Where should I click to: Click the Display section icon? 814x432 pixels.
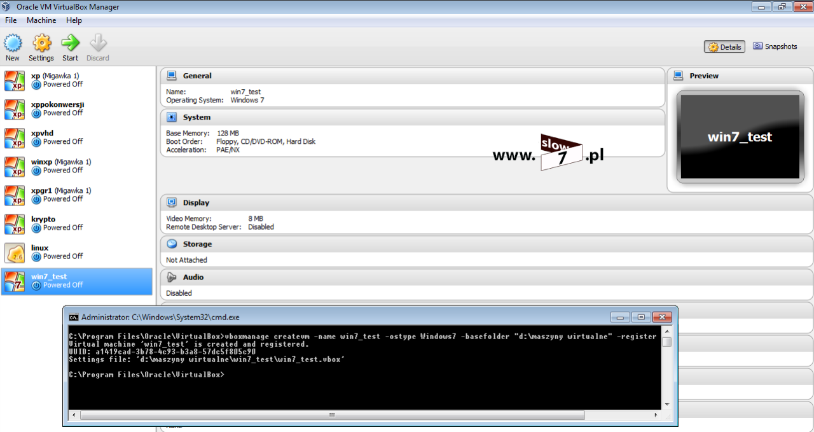tap(171, 202)
